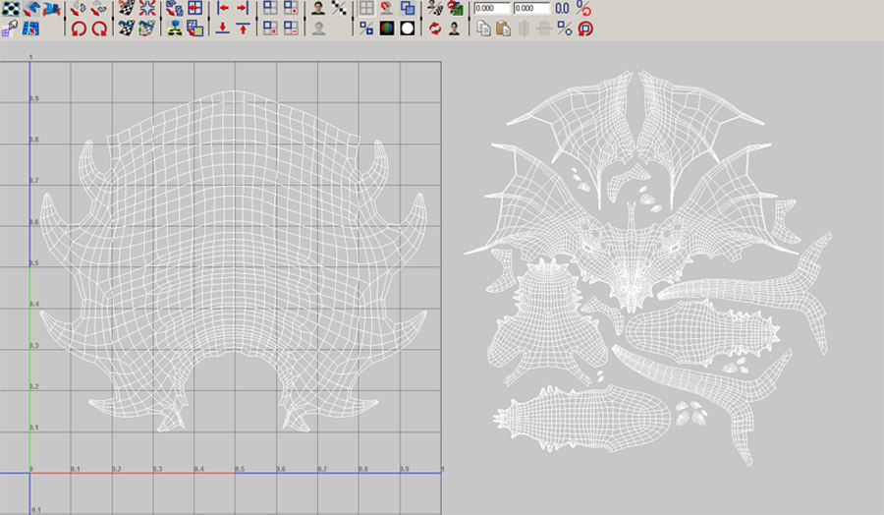884x515 pixels.
Task: Click the Rotate UVs counterclockwise icon
Action: pyautogui.click(x=80, y=29)
